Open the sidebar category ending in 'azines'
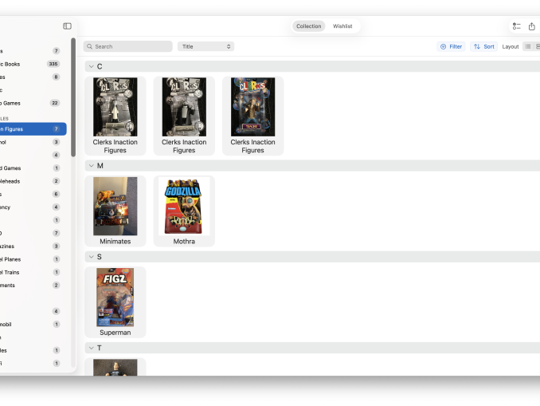The width and height of the screenshot is (540, 406). pos(30,246)
